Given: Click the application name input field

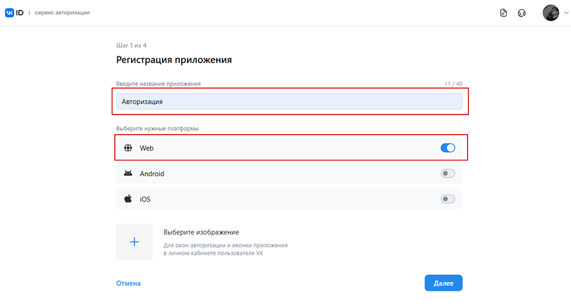Looking at the screenshot, I should [x=289, y=102].
